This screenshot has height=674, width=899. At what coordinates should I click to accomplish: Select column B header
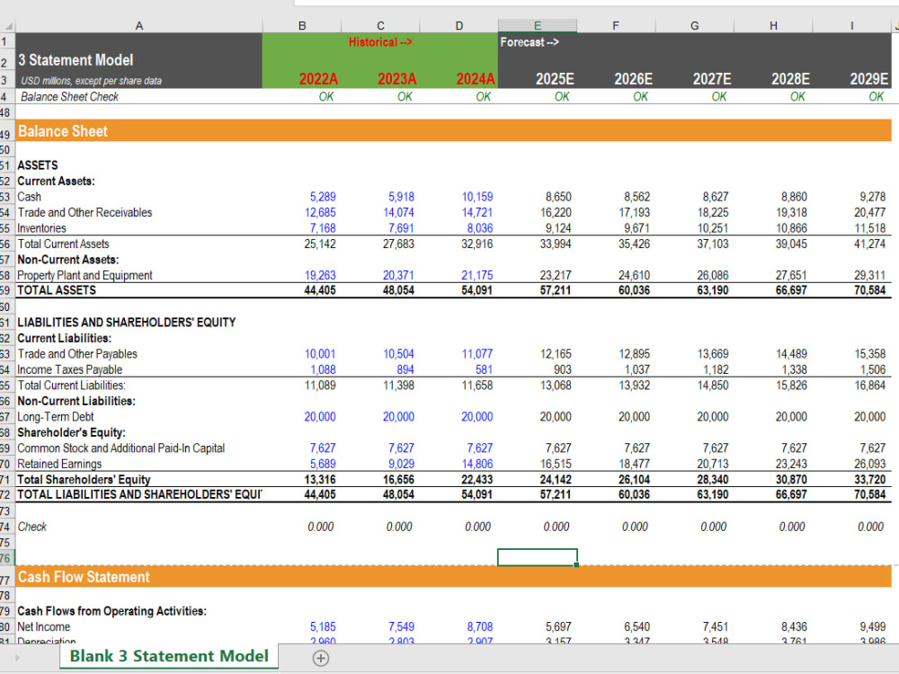click(x=302, y=26)
